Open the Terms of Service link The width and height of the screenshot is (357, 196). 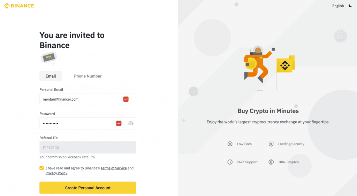point(114,168)
